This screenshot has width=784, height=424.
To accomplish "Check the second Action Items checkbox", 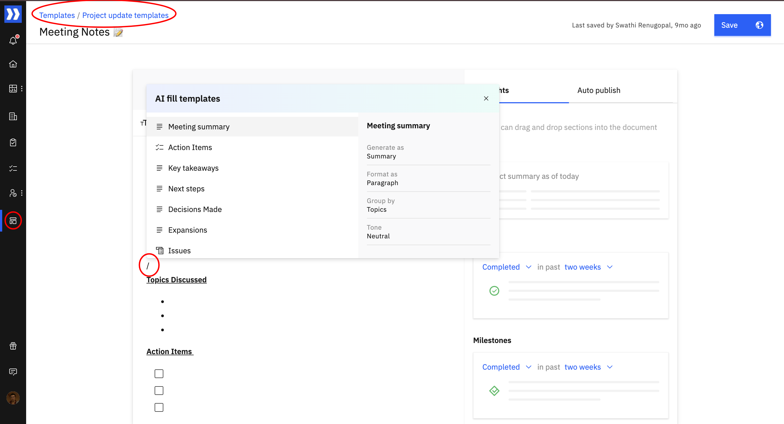I will click(159, 391).
